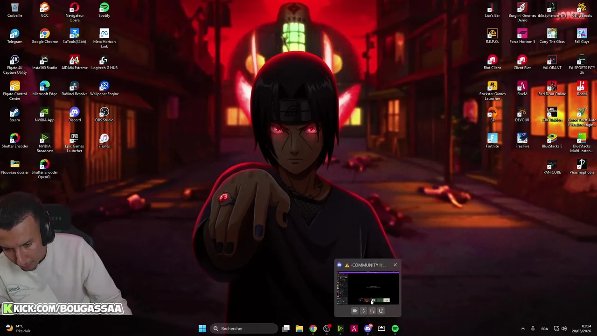The image size is (597, 336).
Task: Open volume control in system tray
Action: click(564, 329)
